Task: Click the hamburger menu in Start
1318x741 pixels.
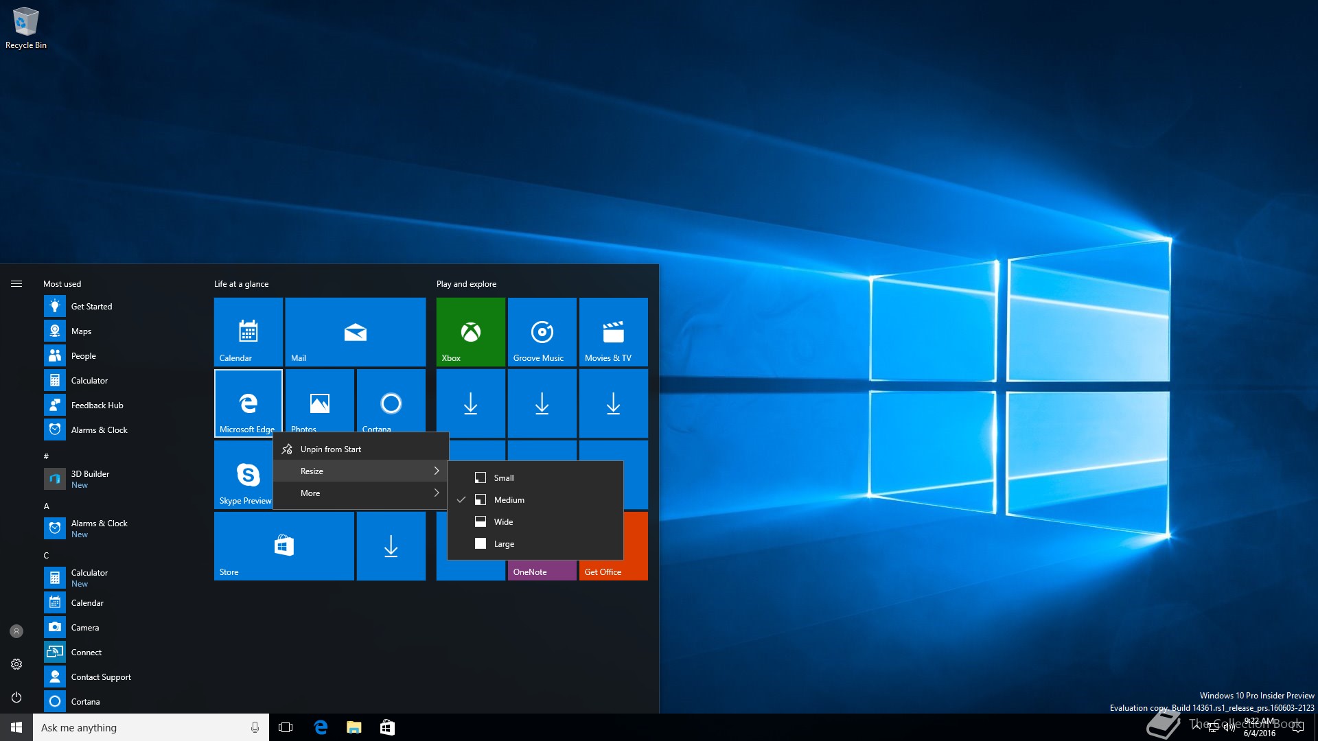Action: pyautogui.click(x=16, y=283)
